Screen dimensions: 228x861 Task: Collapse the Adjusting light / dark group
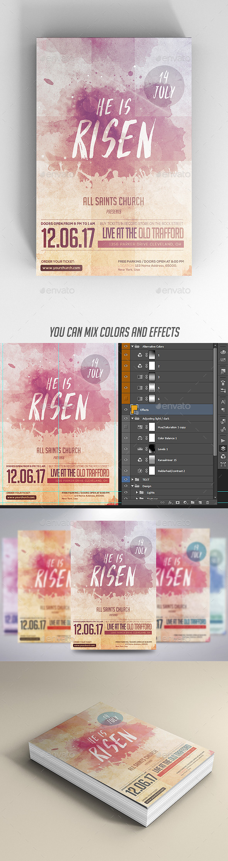pyautogui.click(x=132, y=418)
